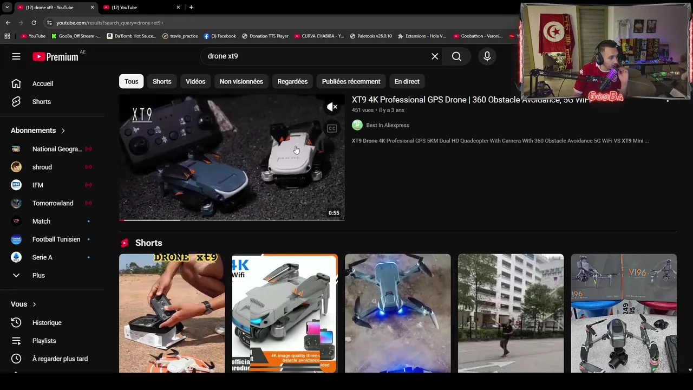Open the National Geographic subscription channel
This screenshot has height=390, width=693.
pyautogui.click(x=52, y=149)
